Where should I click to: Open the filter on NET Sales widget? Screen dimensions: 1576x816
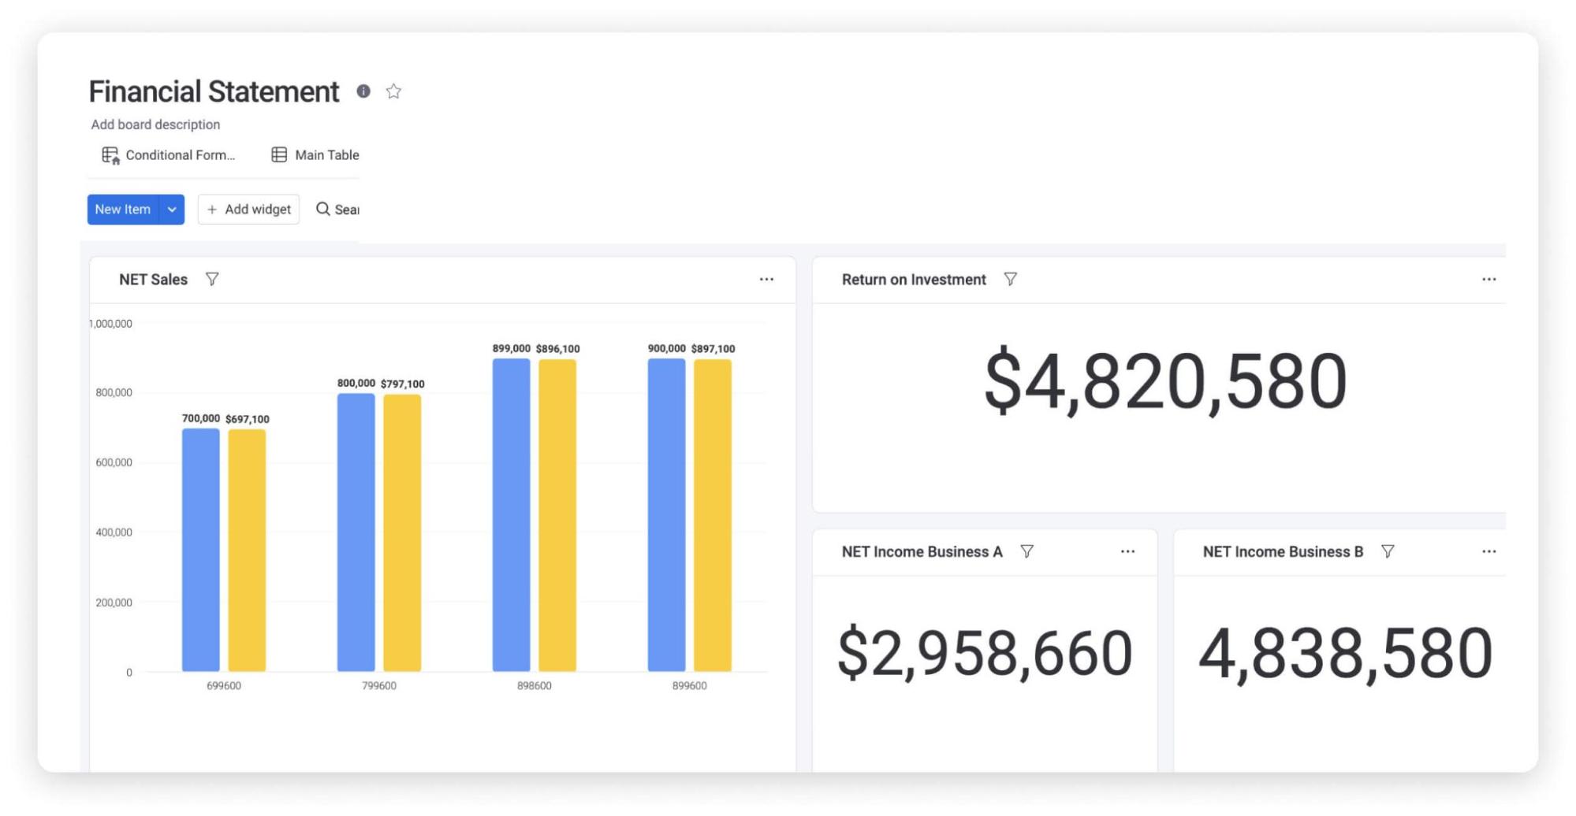(211, 279)
